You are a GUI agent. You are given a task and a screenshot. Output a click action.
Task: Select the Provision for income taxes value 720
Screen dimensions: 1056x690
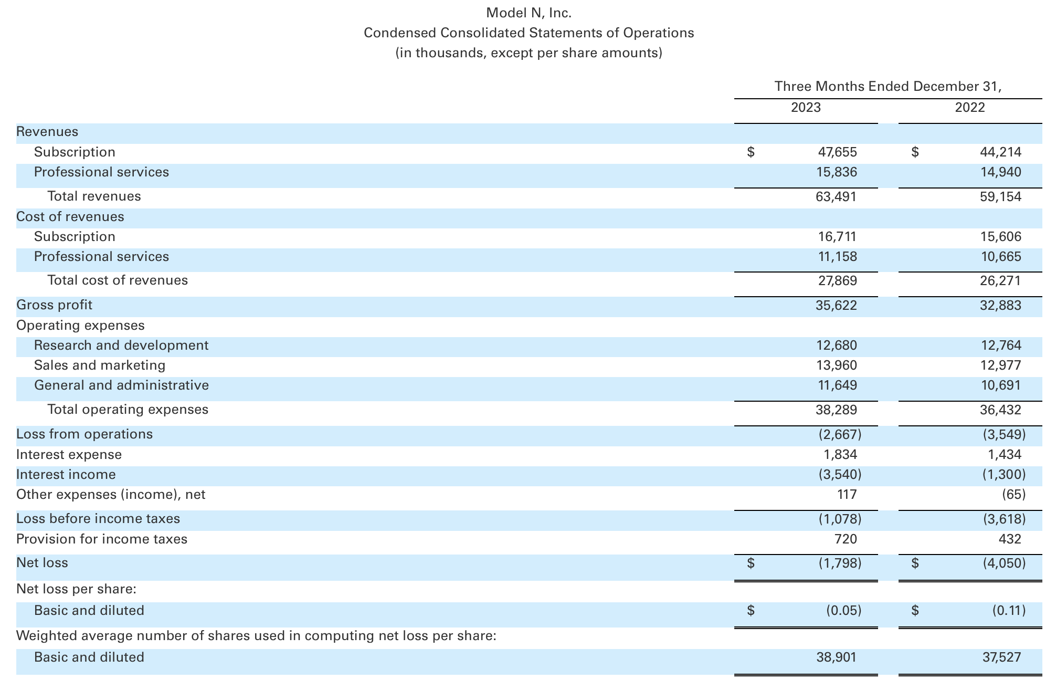[844, 538]
